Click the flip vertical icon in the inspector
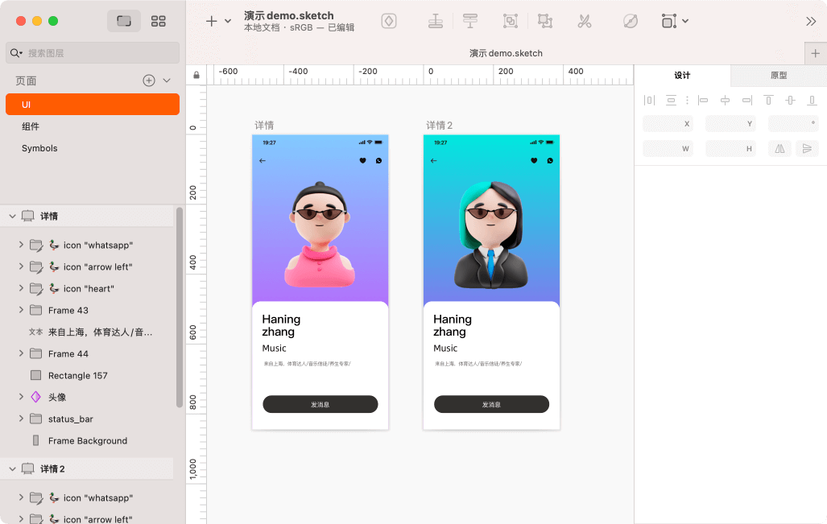This screenshot has height=524, width=827. 807,149
